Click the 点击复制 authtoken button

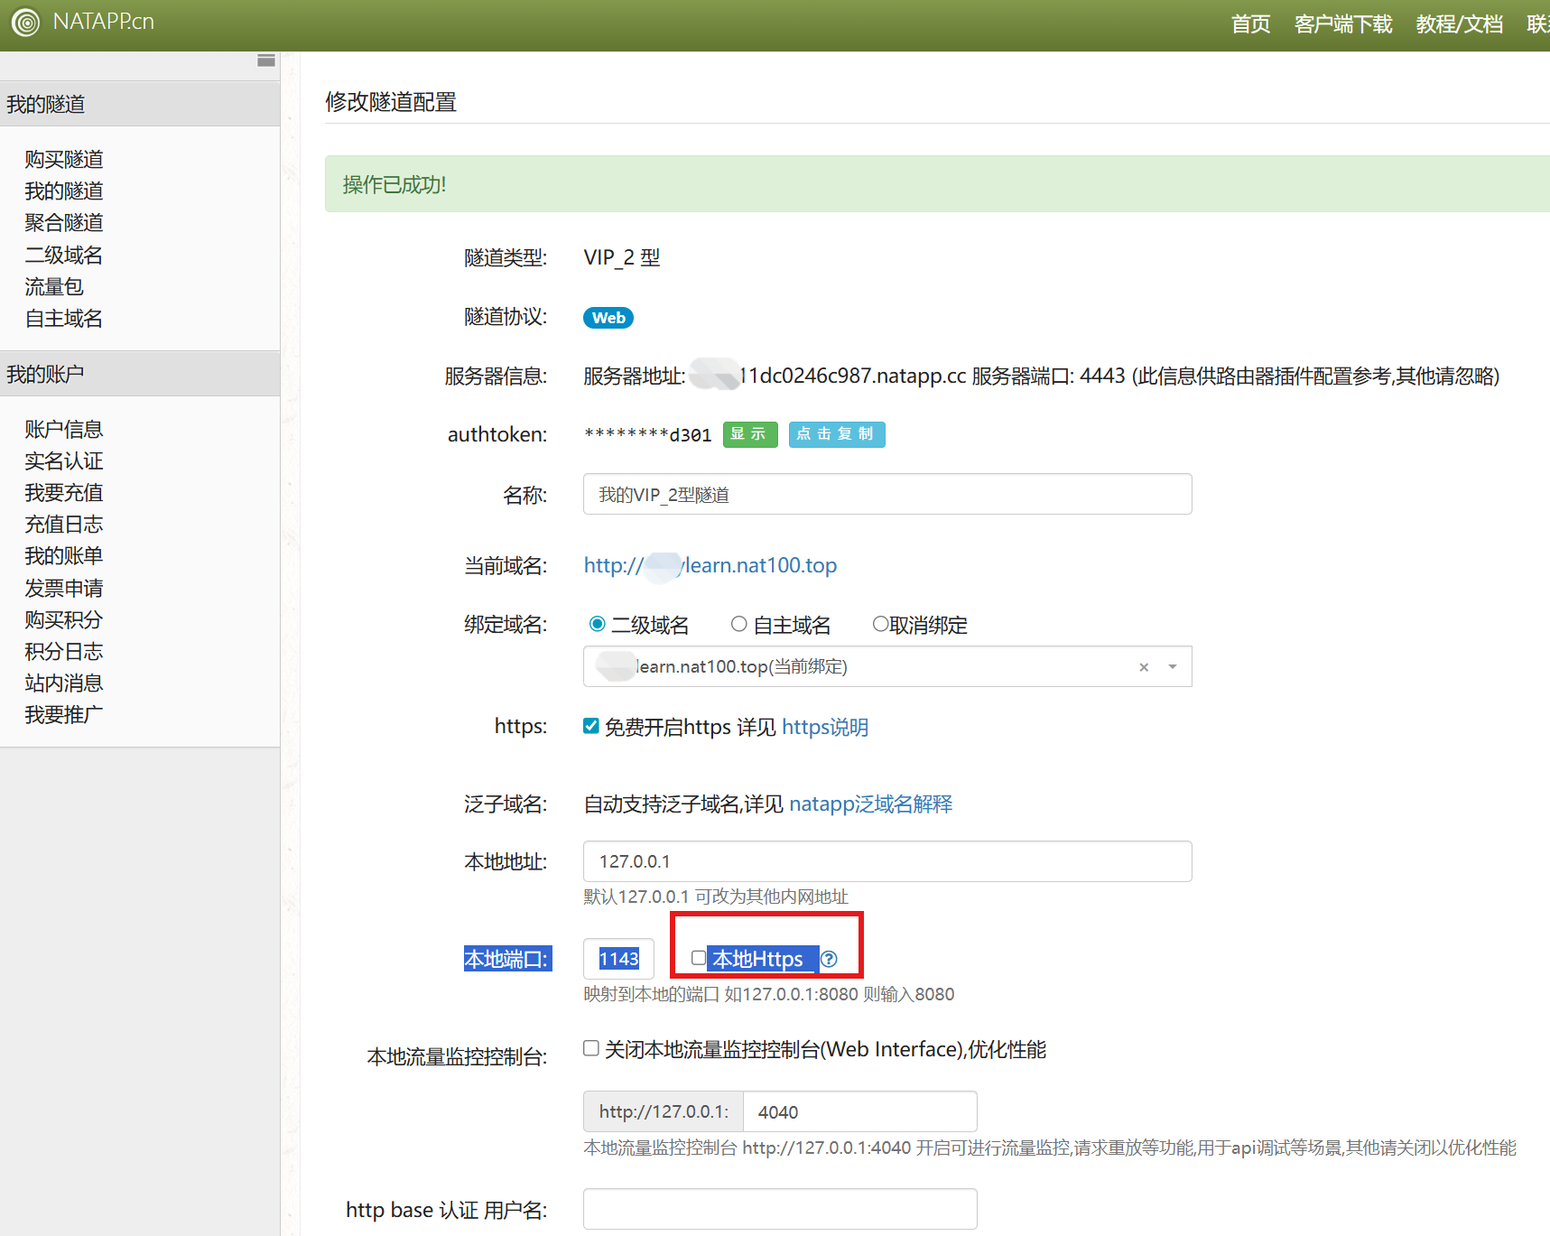[x=837, y=434]
